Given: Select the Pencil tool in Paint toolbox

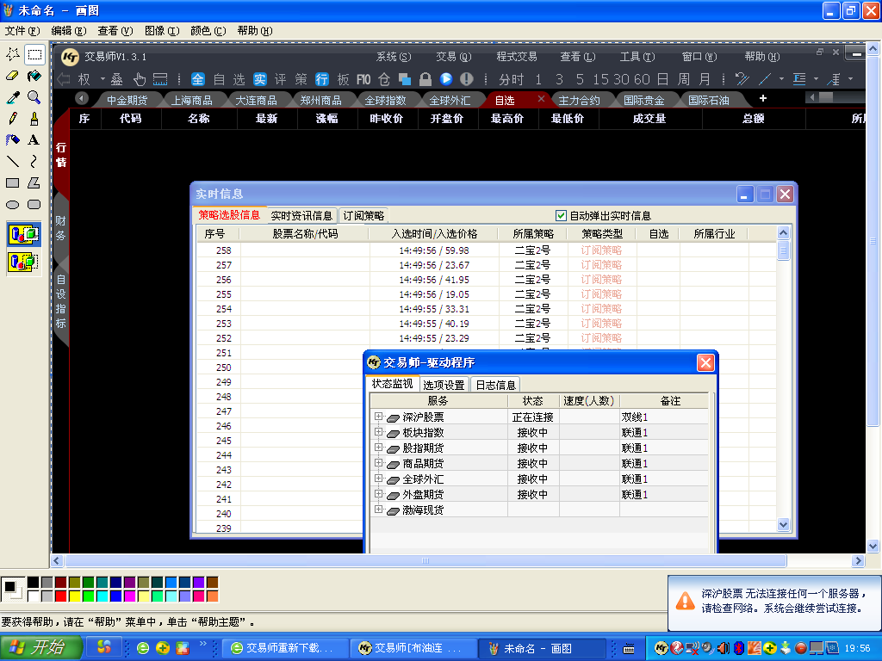Looking at the screenshot, I should pyautogui.click(x=13, y=118).
